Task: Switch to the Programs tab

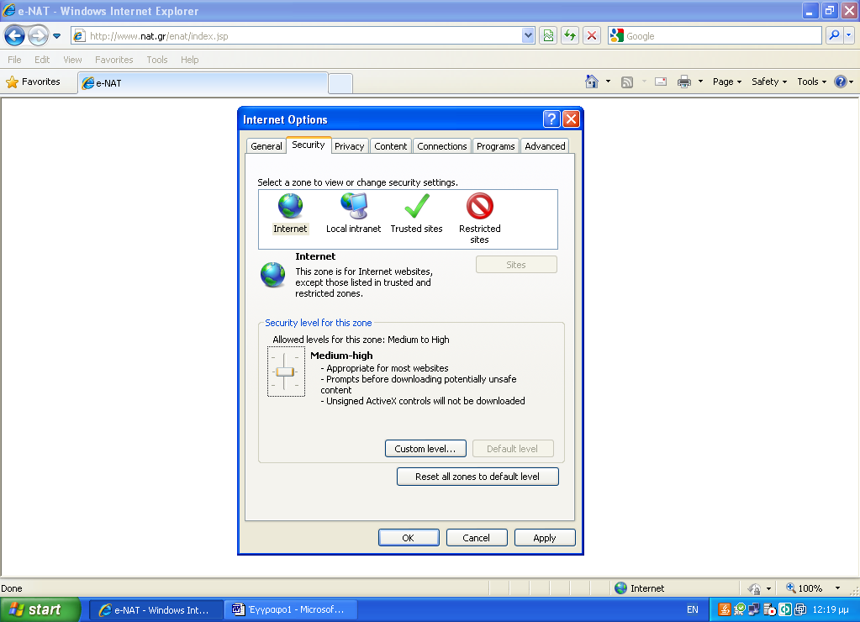Action: coord(496,146)
